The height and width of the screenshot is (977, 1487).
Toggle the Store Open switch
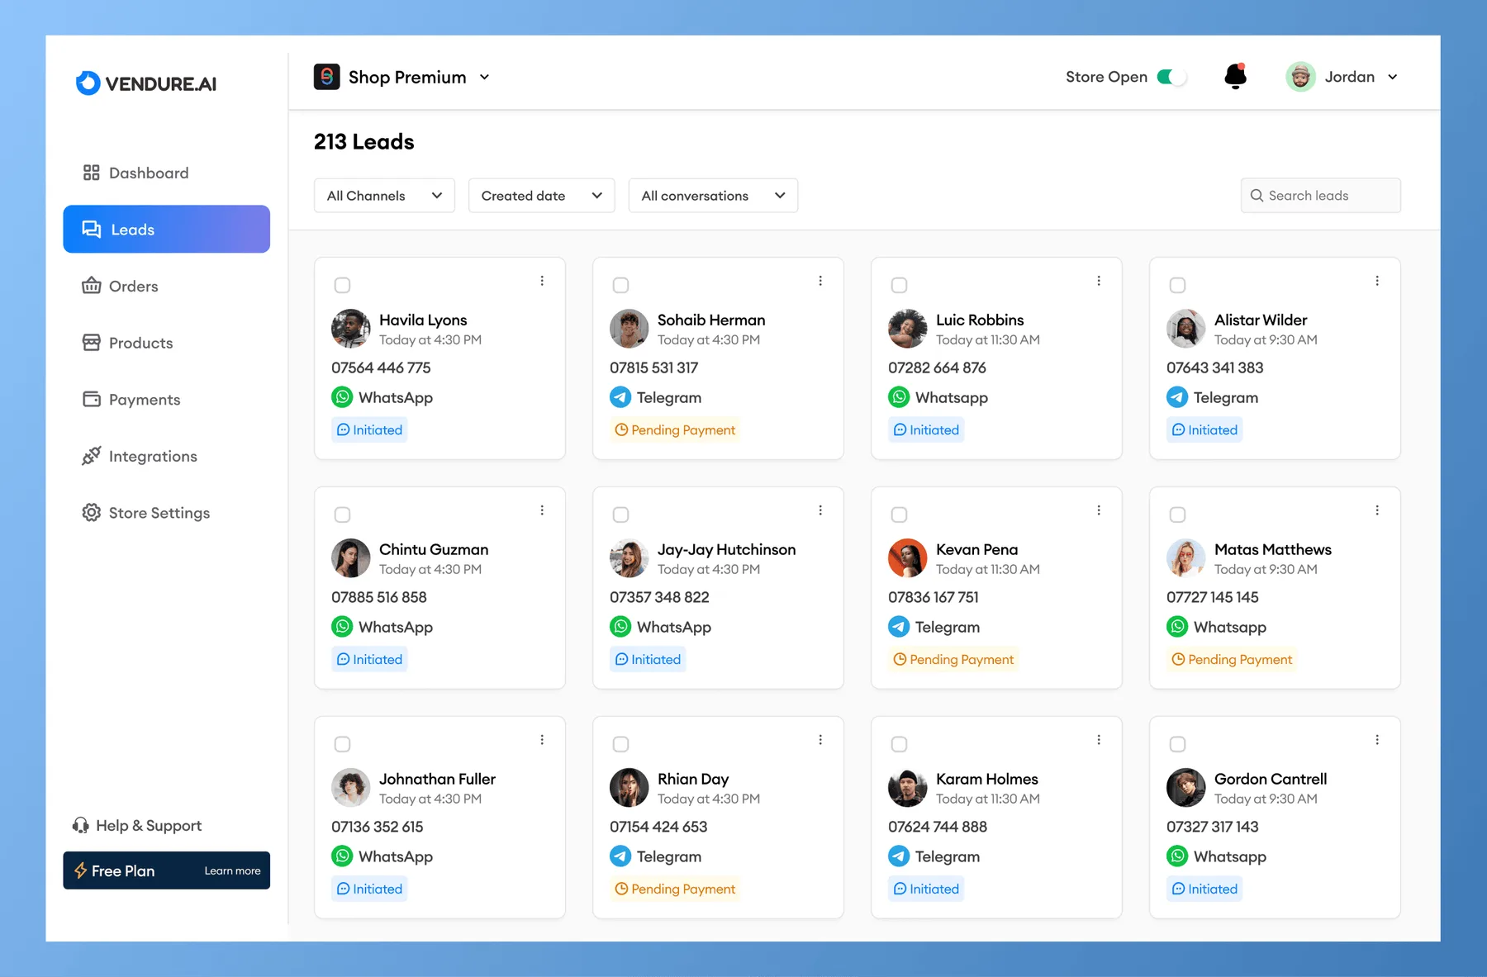pos(1171,77)
